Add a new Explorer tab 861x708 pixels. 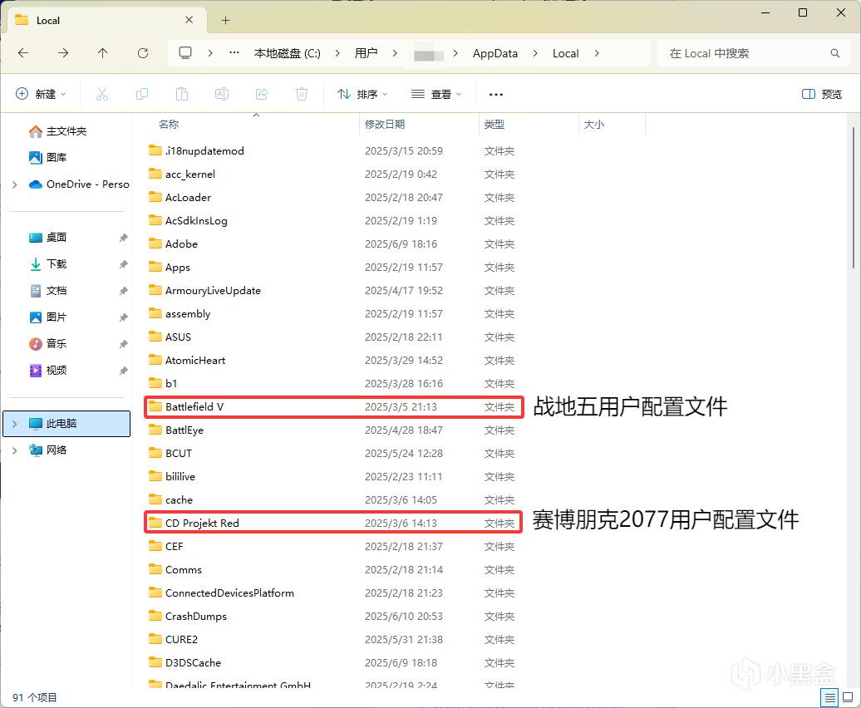[226, 20]
